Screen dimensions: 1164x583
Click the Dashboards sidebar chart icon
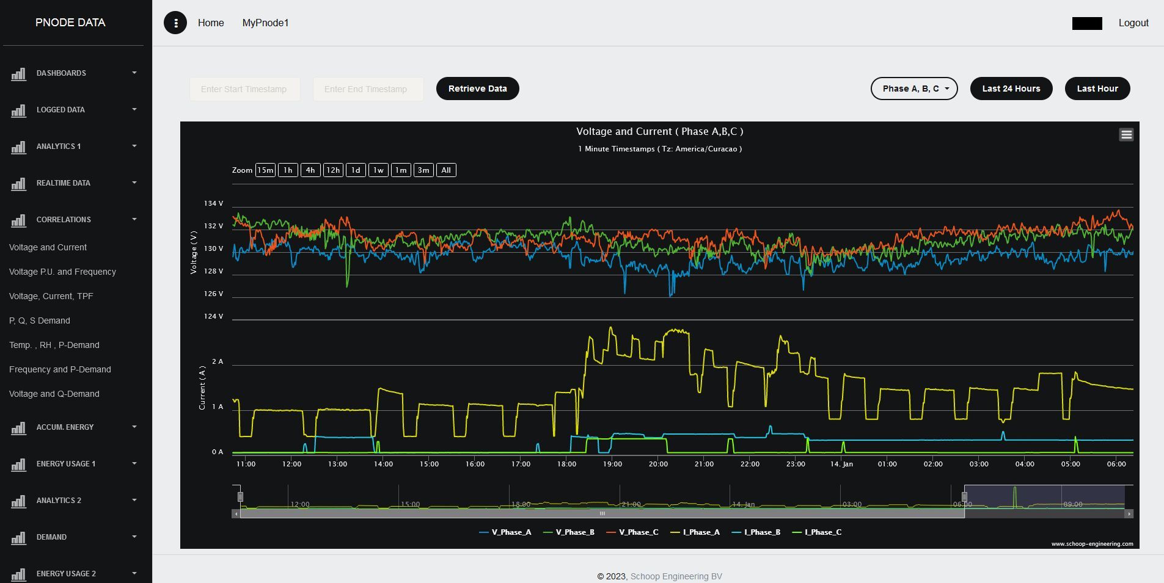18,73
